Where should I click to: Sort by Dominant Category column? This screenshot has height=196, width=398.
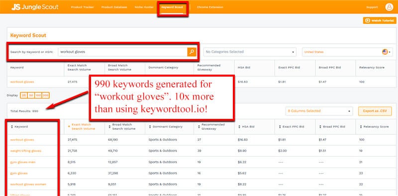coord(166,127)
